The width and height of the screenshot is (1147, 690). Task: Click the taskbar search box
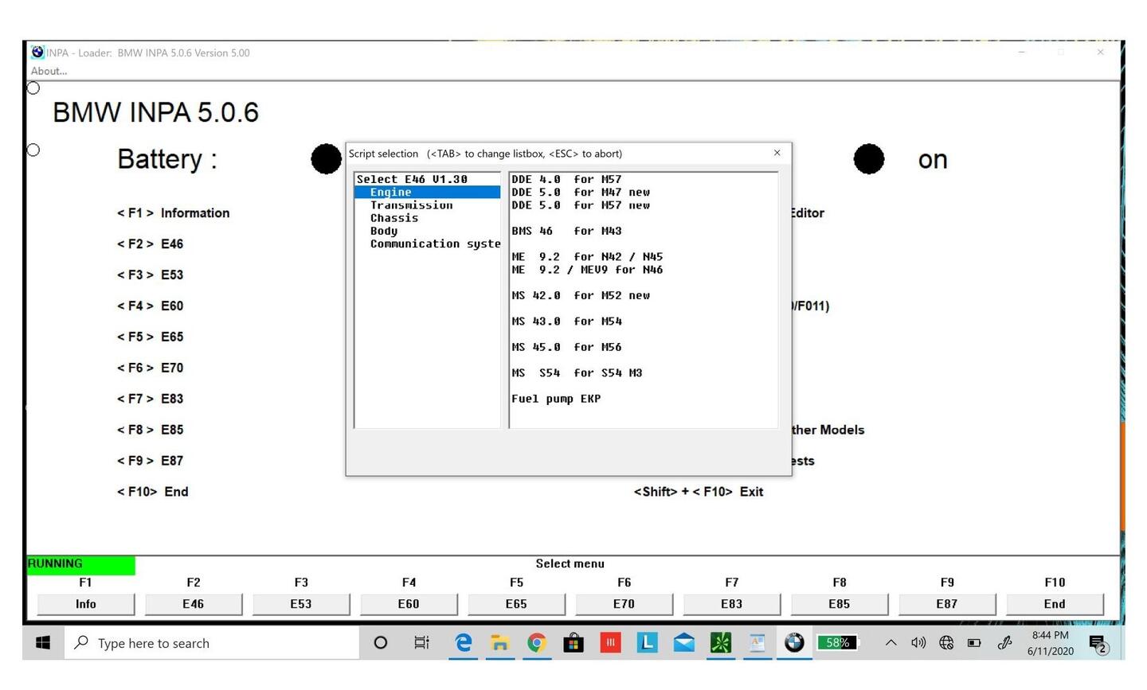tap(215, 643)
